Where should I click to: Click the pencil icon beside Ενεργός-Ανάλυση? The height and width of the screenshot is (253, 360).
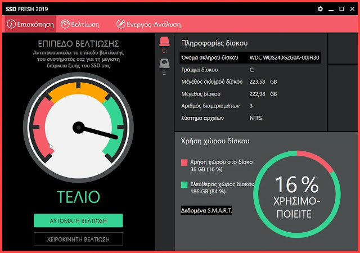pyautogui.click(x=121, y=24)
